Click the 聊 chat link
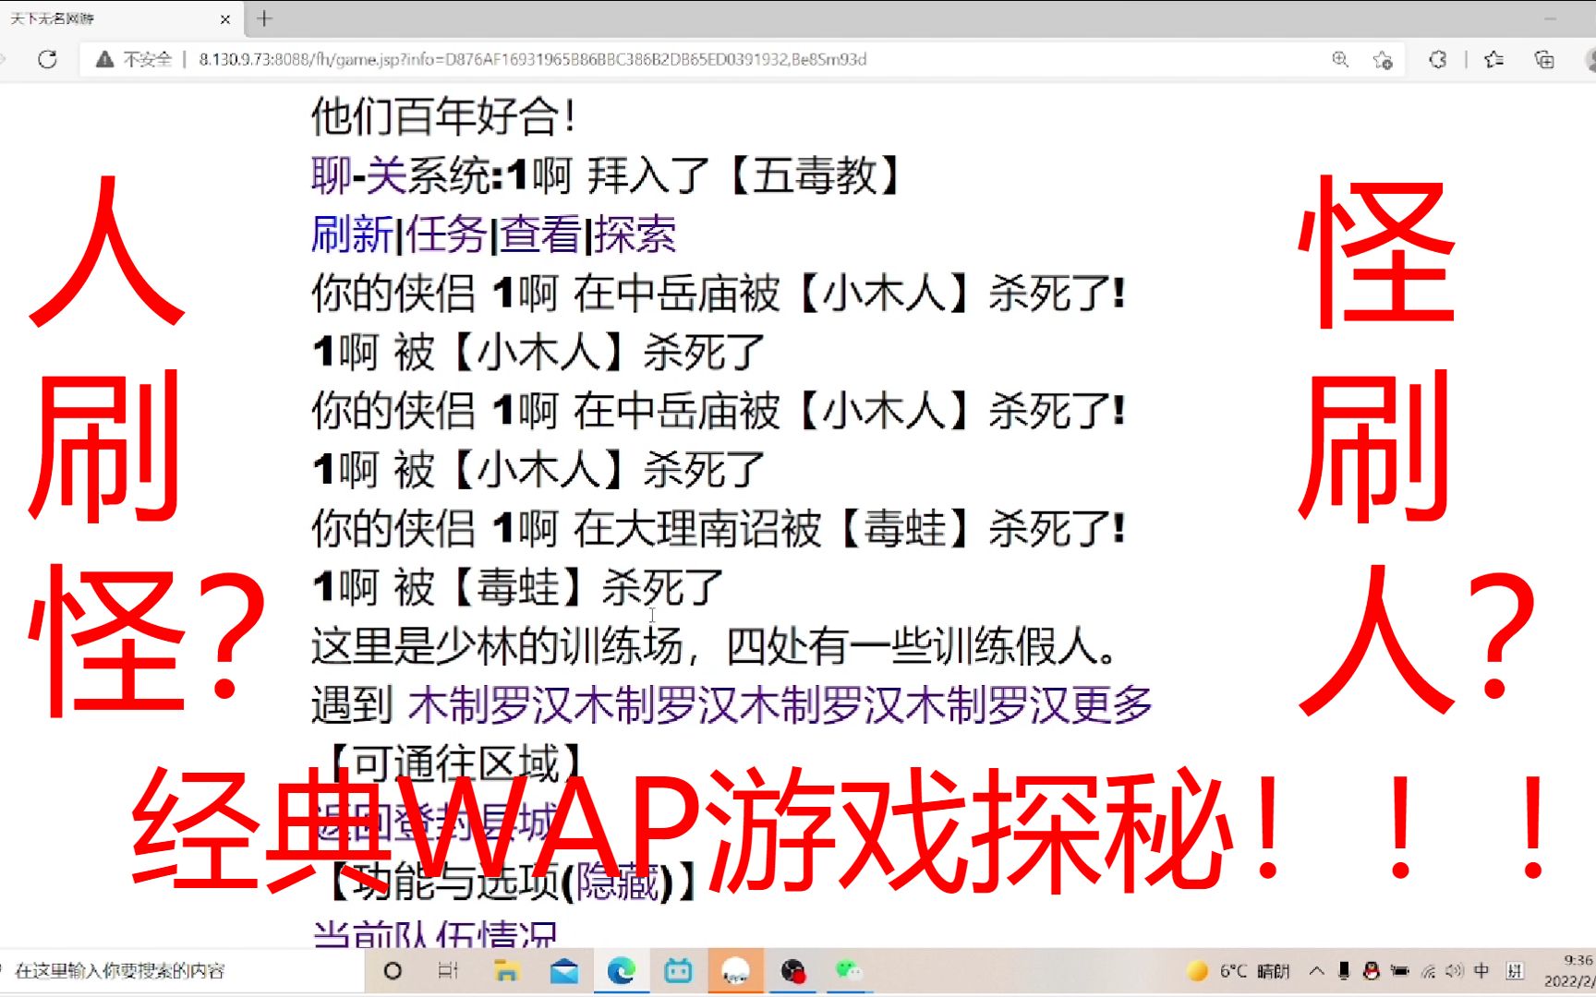Screen dimensions: 1596x997 pos(332,175)
